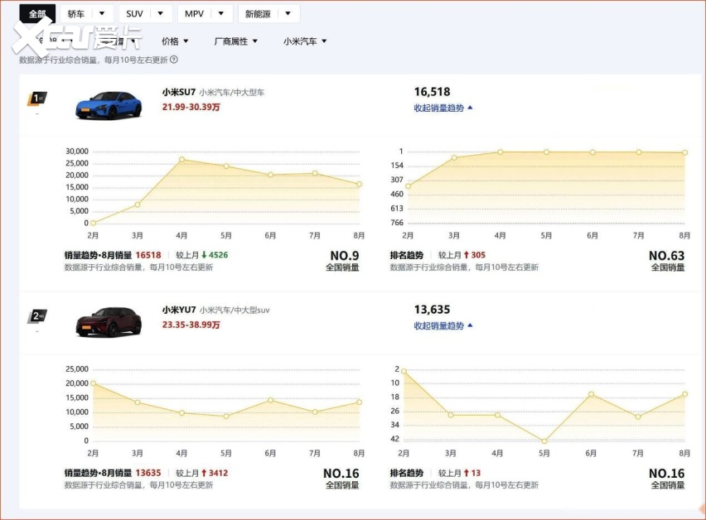Expand the 新能源 dropdown arrow
The height and width of the screenshot is (520, 706).
tap(288, 13)
